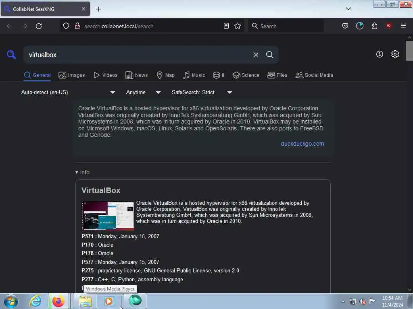Toggle reader view icon
The height and width of the screenshot is (309, 413).
[x=226, y=26]
